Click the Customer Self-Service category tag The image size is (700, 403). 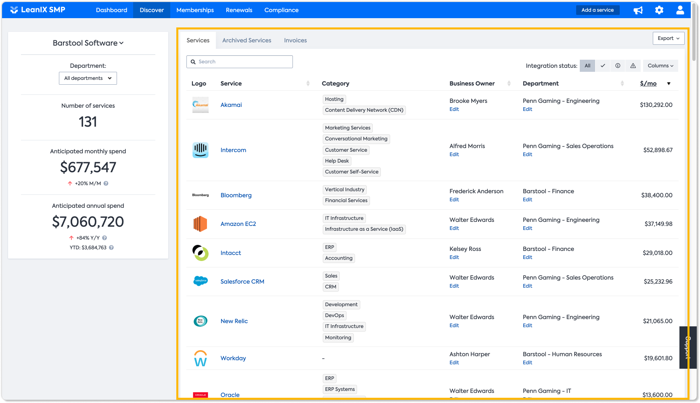tap(352, 172)
